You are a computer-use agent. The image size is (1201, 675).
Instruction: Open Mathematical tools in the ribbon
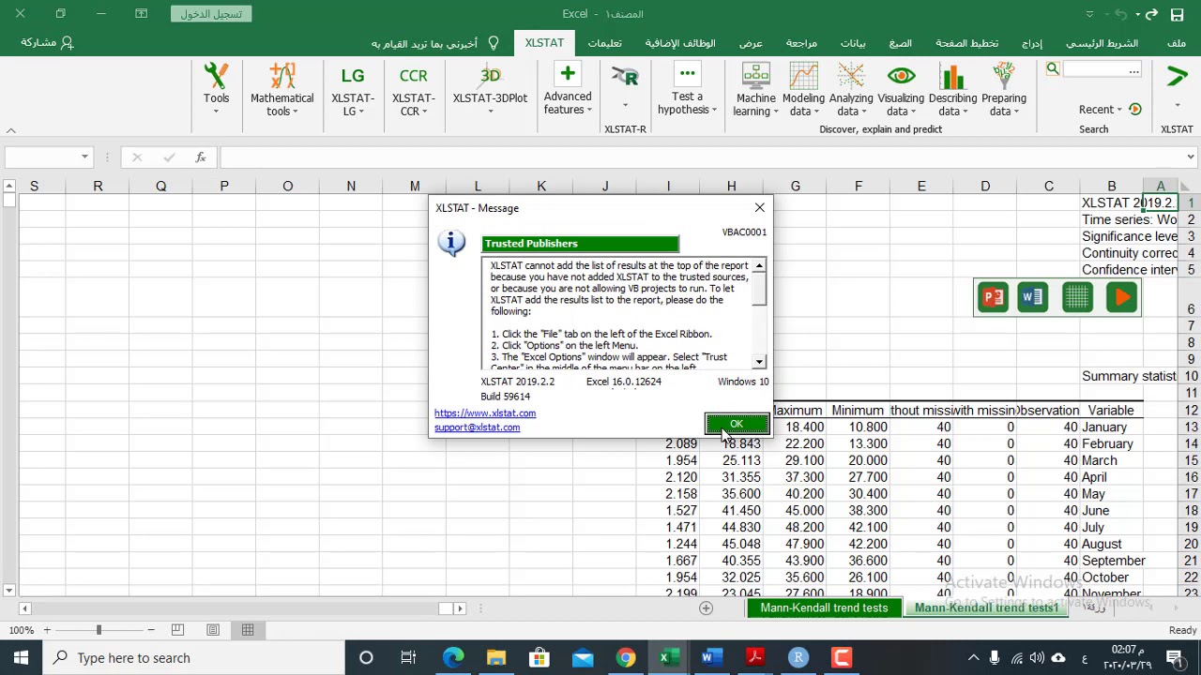281,90
